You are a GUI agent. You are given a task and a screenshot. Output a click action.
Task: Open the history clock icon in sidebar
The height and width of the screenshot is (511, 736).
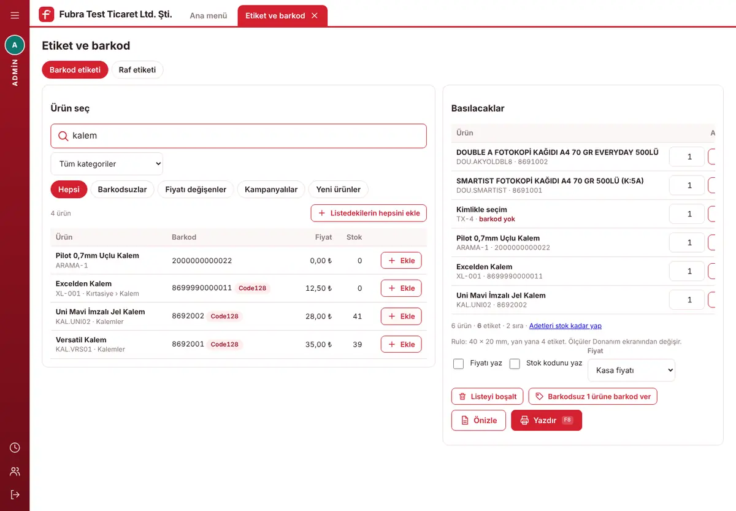(x=15, y=448)
